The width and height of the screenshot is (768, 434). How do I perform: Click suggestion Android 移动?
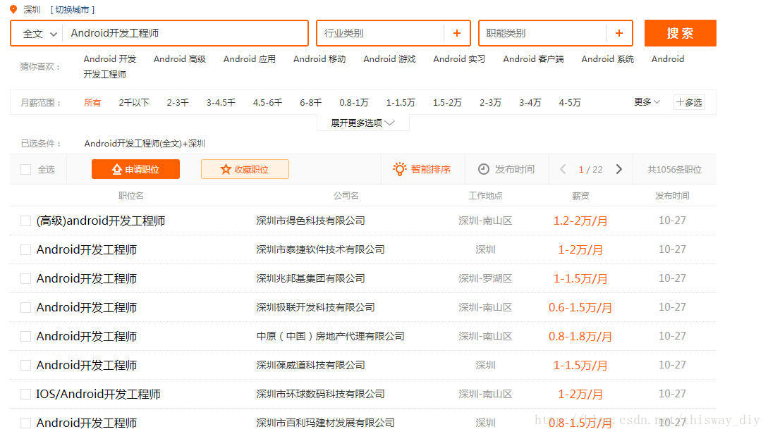click(x=319, y=59)
